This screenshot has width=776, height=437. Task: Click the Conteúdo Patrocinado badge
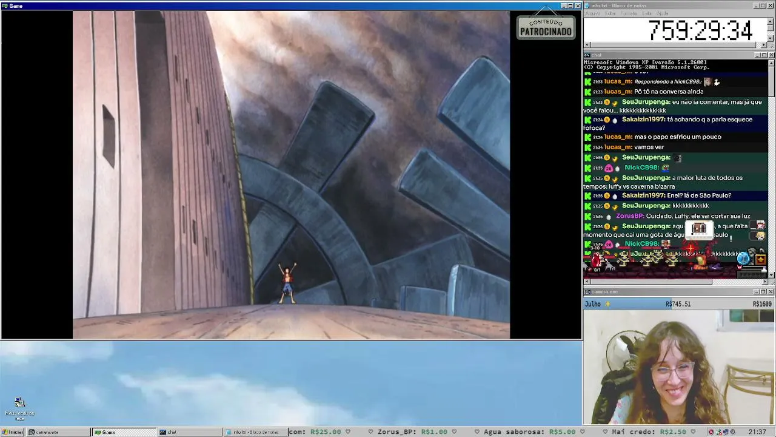(546, 27)
